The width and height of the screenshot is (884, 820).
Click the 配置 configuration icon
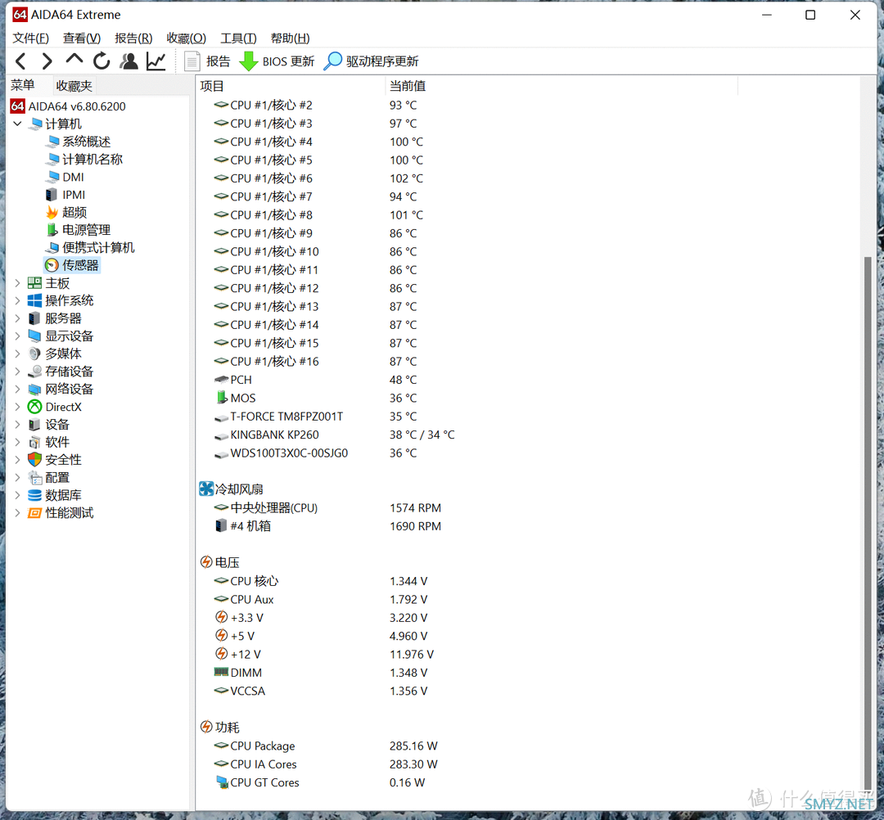[x=34, y=477]
